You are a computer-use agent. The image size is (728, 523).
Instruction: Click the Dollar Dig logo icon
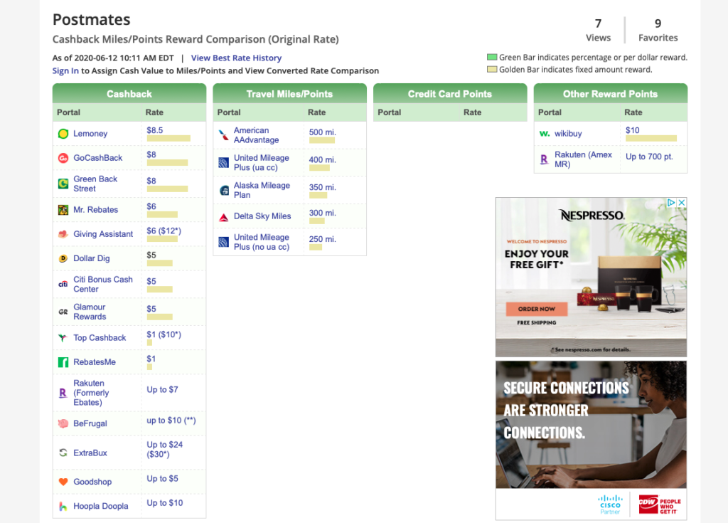point(63,258)
